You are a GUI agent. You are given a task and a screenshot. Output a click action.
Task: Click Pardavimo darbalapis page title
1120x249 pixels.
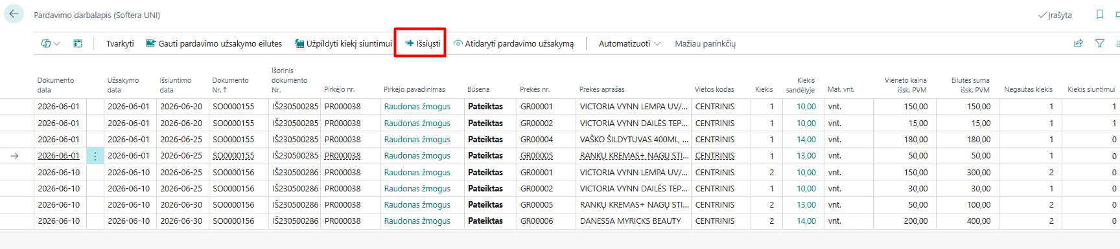click(x=97, y=15)
